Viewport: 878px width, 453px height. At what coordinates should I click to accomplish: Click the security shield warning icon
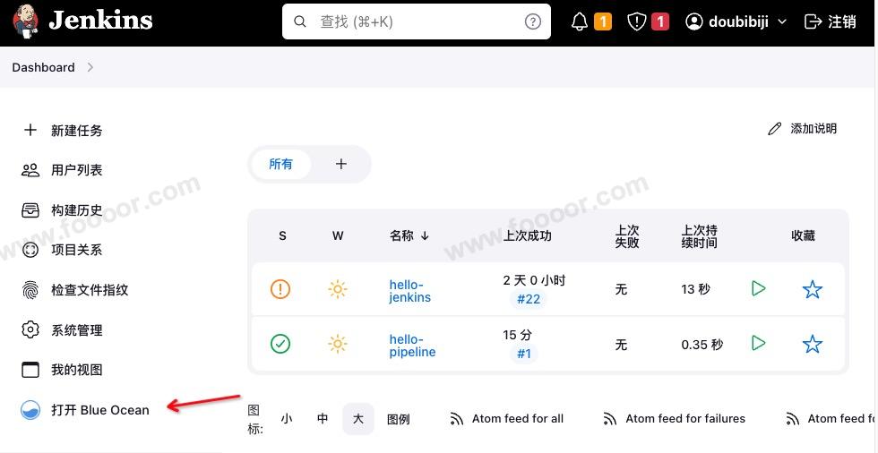637,21
